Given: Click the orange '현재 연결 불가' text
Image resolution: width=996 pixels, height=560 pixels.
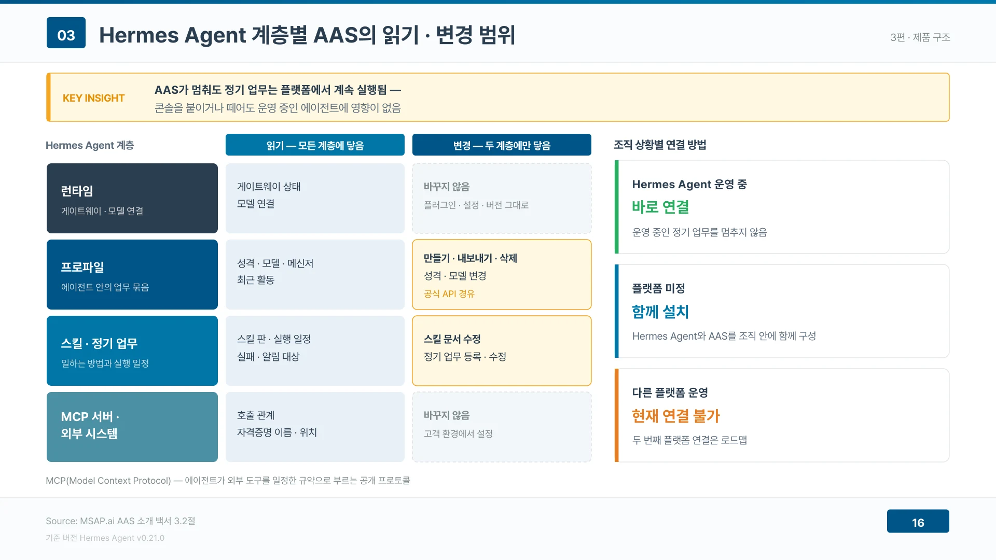Looking at the screenshot, I should tap(675, 415).
